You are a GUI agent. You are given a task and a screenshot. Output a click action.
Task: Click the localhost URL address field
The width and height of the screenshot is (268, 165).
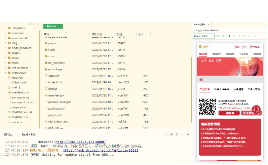(x=229, y=30)
